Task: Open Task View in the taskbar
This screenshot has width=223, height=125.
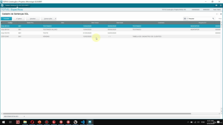Action: pyautogui.click(x=10, y=122)
